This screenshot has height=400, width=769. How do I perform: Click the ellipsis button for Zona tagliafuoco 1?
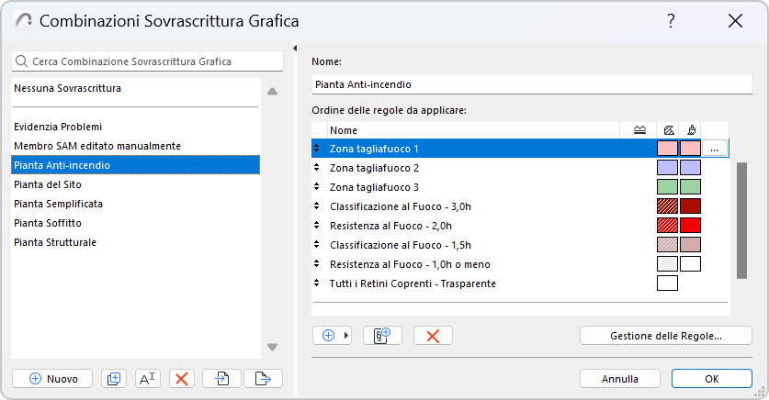[x=716, y=148]
